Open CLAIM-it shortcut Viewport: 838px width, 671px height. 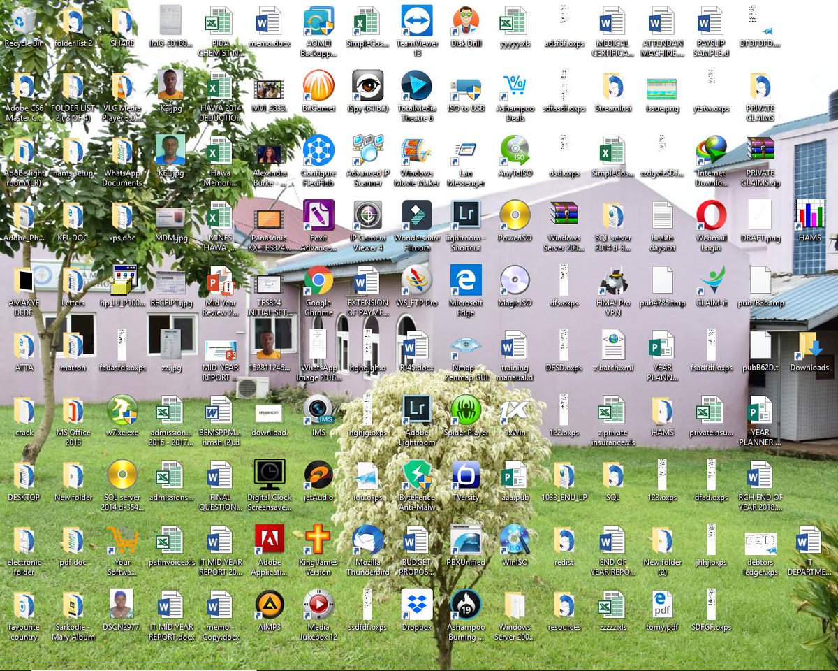[711, 280]
